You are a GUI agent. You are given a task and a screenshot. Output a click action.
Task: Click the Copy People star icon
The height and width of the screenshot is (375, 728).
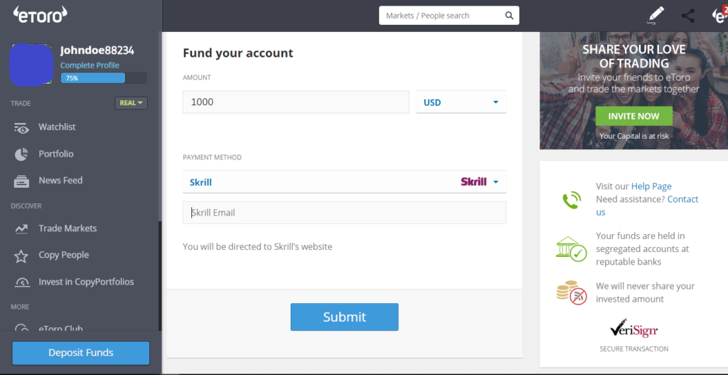click(21, 256)
